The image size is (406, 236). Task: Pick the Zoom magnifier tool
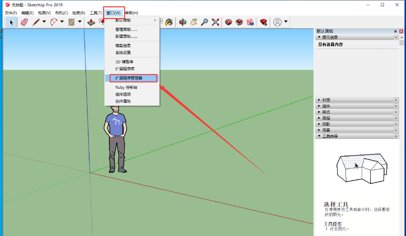pos(205,22)
